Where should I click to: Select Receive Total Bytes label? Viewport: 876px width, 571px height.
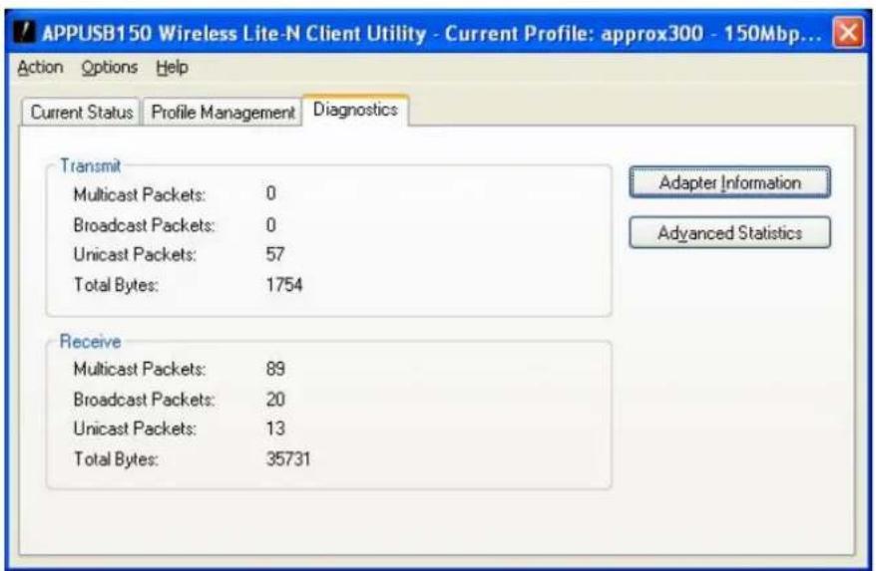[116, 458]
